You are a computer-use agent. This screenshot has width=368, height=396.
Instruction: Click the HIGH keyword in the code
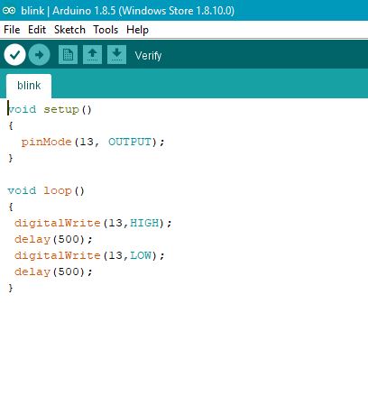(144, 223)
